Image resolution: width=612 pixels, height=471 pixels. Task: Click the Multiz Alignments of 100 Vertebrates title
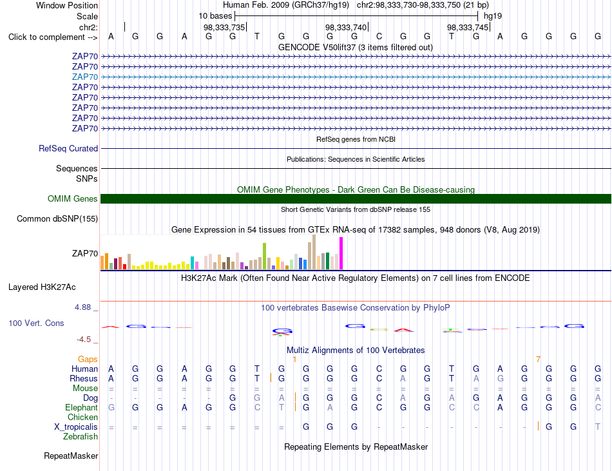356,350
